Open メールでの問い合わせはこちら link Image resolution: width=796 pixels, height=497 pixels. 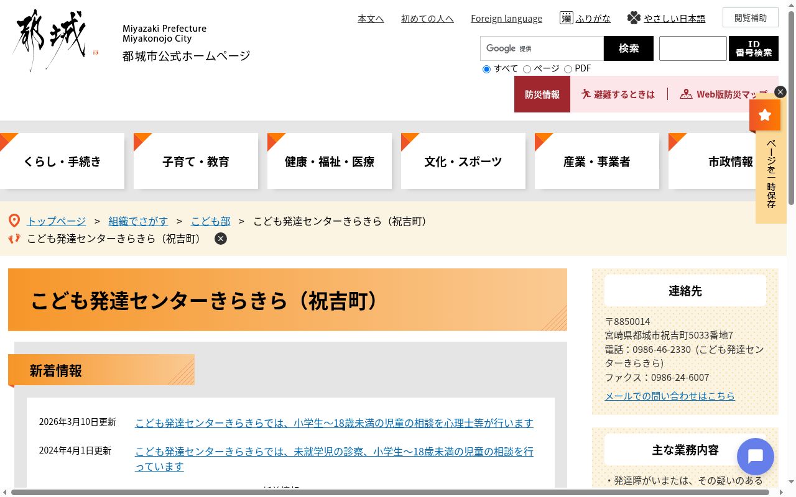(670, 396)
